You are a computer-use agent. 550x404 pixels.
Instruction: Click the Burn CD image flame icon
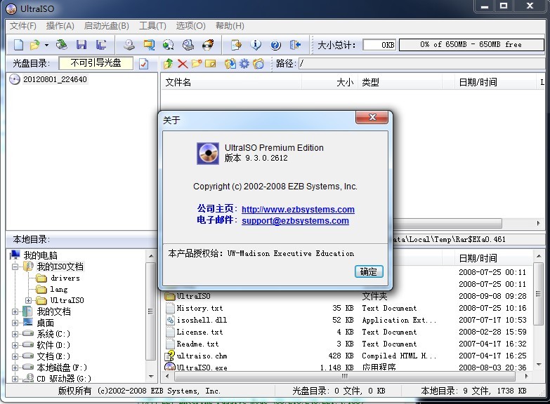tap(208, 45)
